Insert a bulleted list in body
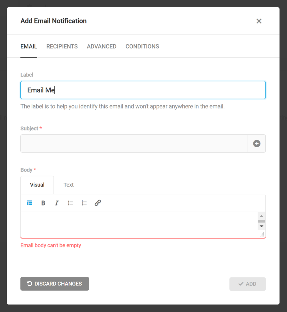The image size is (287, 312). [x=70, y=203]
